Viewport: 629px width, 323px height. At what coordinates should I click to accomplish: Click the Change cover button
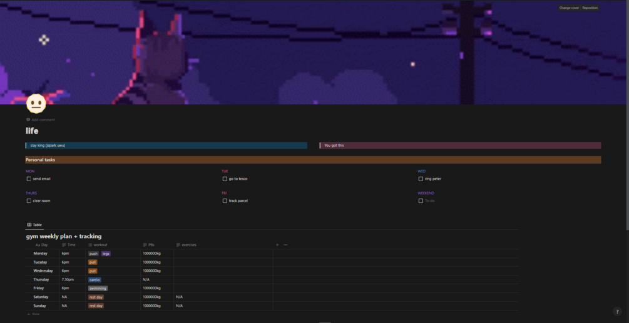coord(569,7)
